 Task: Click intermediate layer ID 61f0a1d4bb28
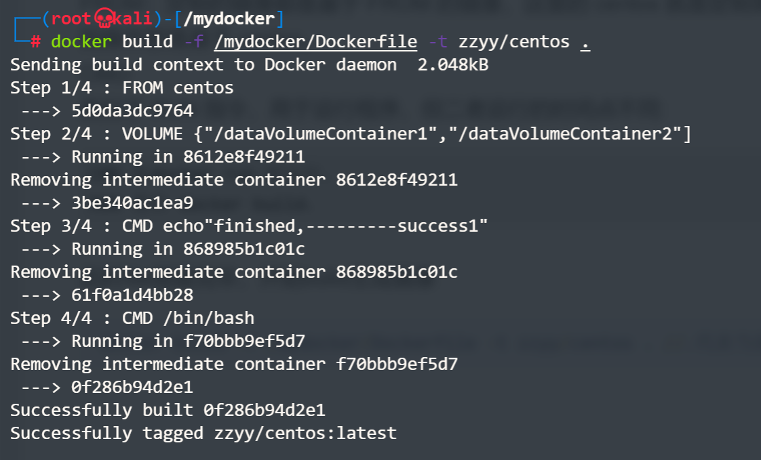click(132, 295)
